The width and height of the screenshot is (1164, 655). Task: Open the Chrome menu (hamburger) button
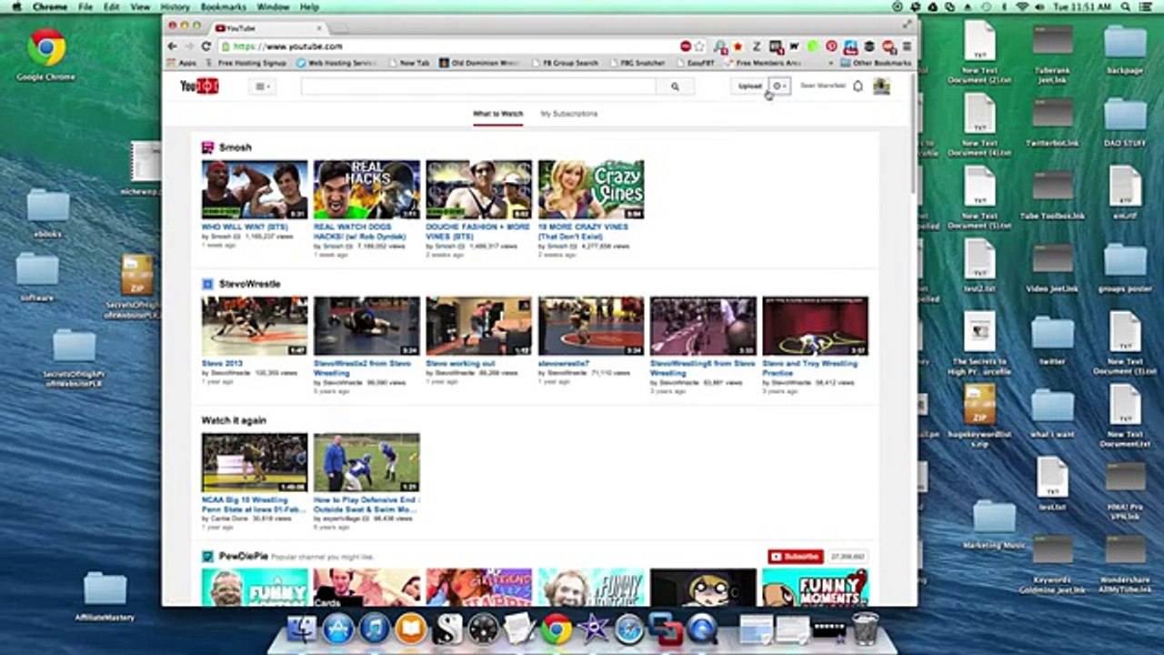click(907, 46)
